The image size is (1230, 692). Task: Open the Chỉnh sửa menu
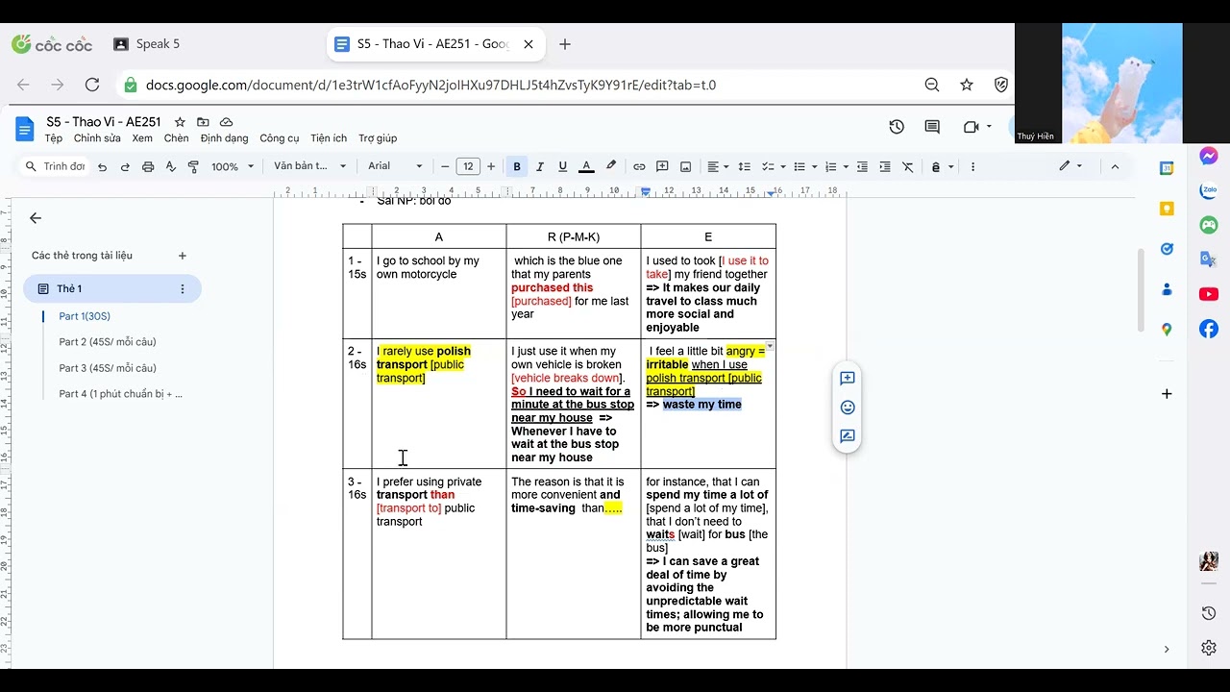(97, 138)
